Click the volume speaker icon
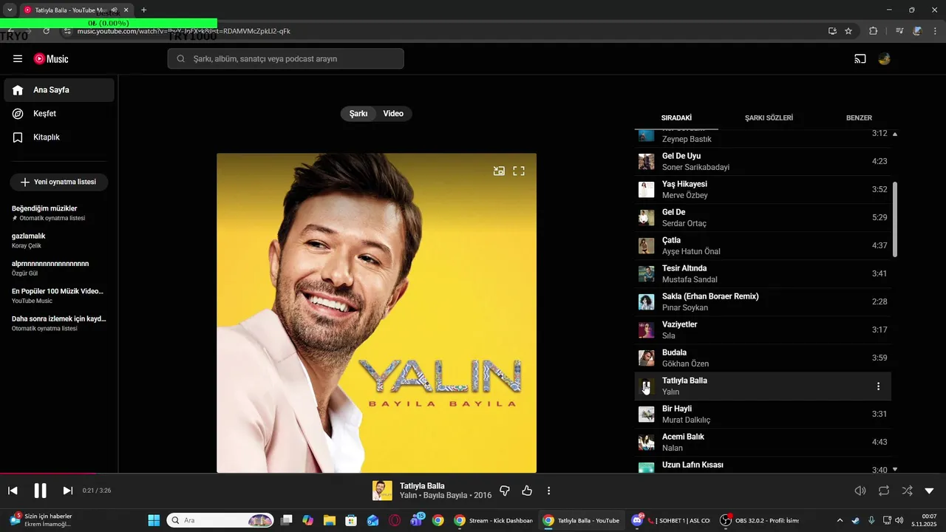Viewport: 946px width, 532px height. [x=860, y=491]
